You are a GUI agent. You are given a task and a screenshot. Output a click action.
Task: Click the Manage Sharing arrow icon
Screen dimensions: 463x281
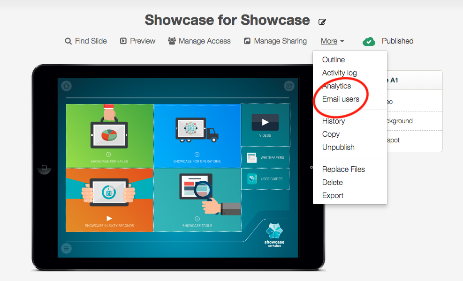click(247, 41)
